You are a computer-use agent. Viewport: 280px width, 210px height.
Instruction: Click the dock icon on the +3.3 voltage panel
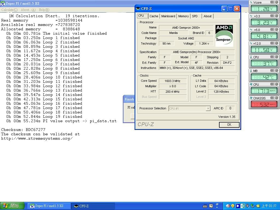(x=272, y=16)
